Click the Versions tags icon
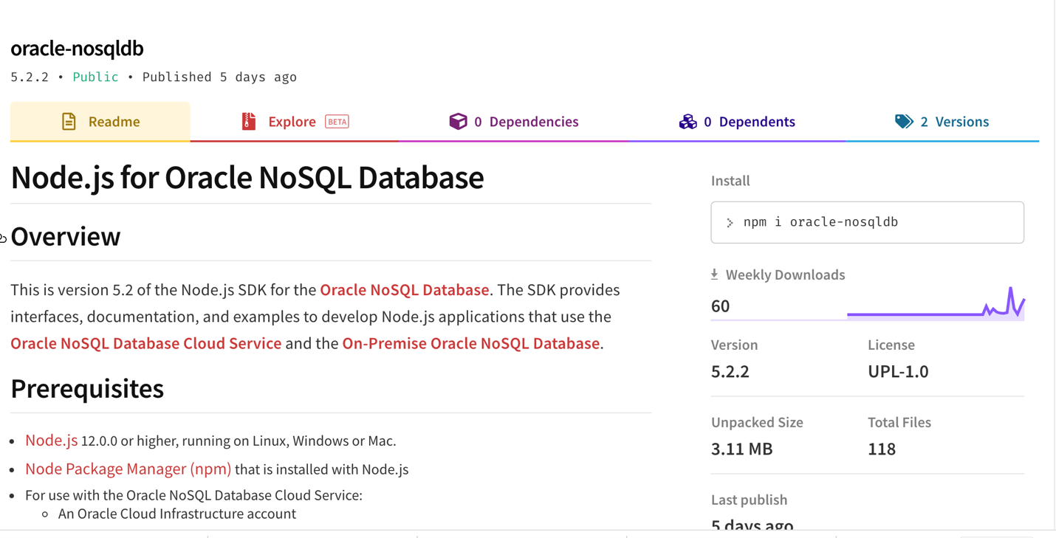This screenshot has width=1056, height=538. (x=903, y=122)
